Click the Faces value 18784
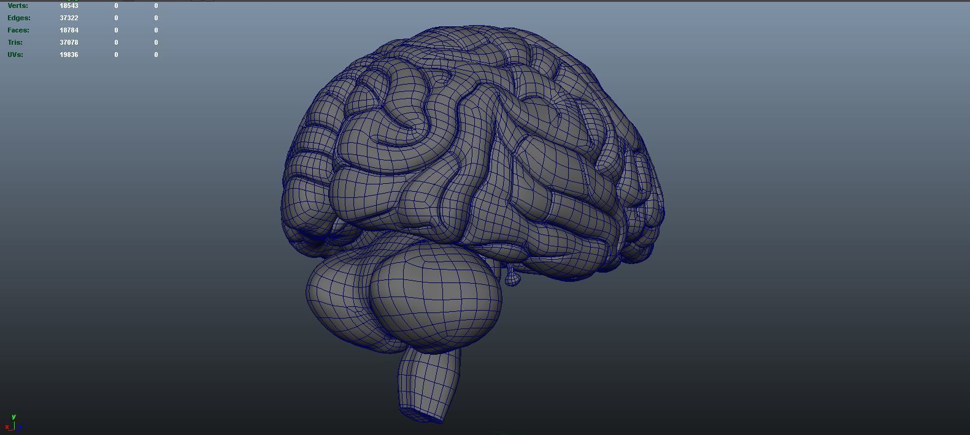Screen dimensions: 970x435 pyautogui.click(x=69, y=30)
